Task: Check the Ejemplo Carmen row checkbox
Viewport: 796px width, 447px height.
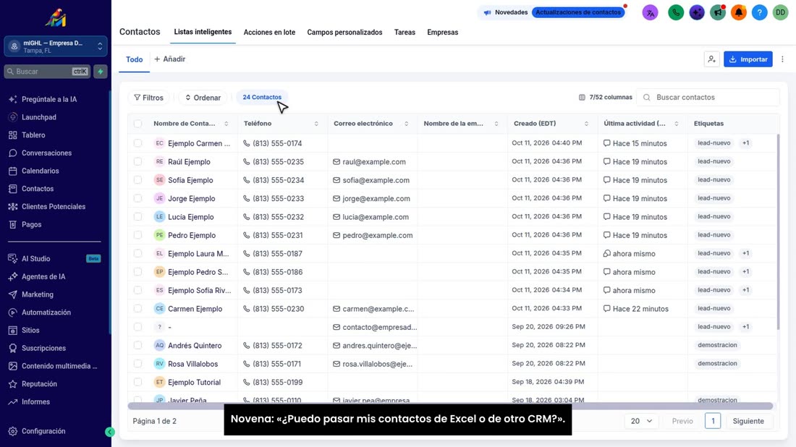Action: tap(137, 143)
